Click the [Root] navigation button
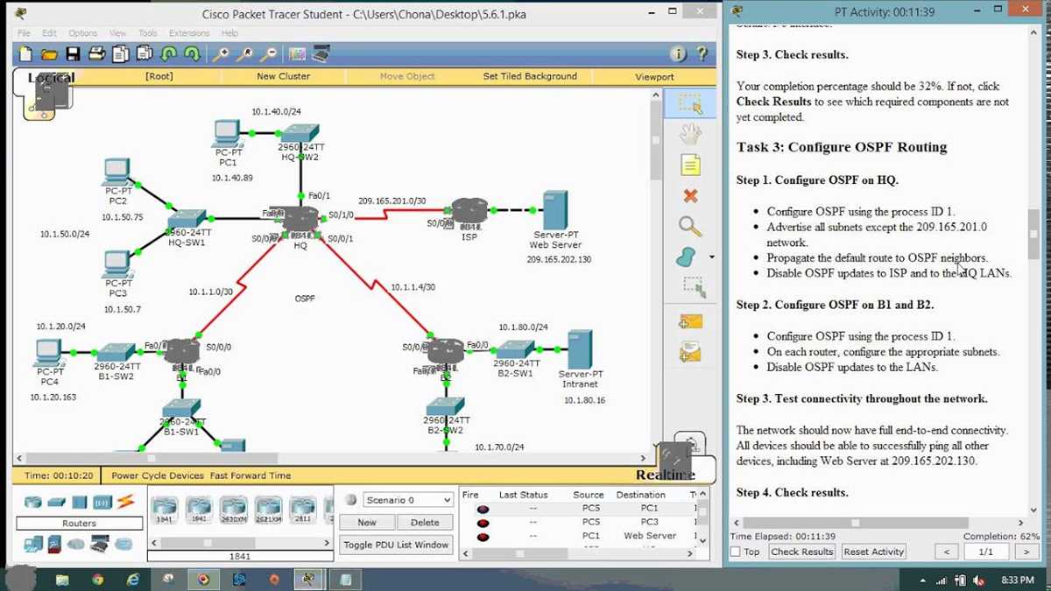 tap(159, 76)
